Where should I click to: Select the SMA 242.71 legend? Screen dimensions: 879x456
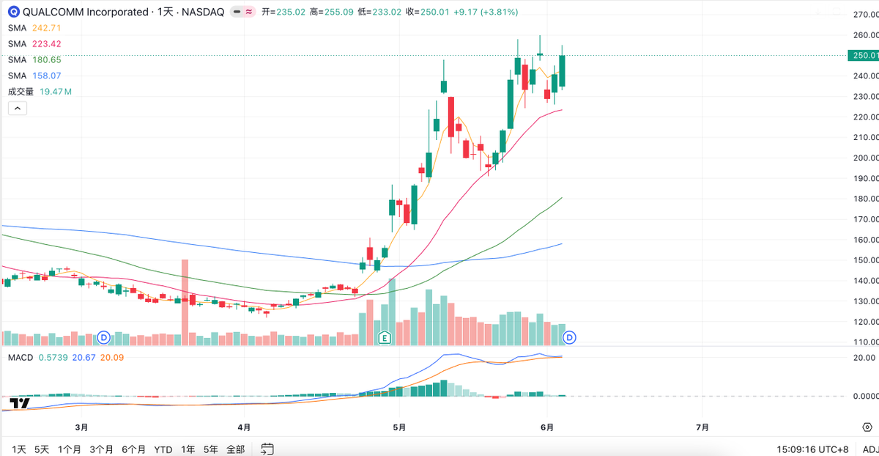(x=34, y=28)
